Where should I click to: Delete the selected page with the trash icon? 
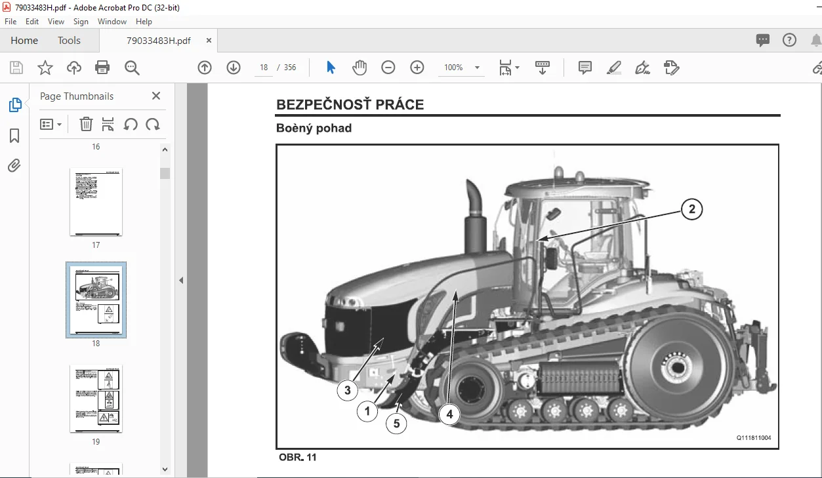[x=86, y=124]
